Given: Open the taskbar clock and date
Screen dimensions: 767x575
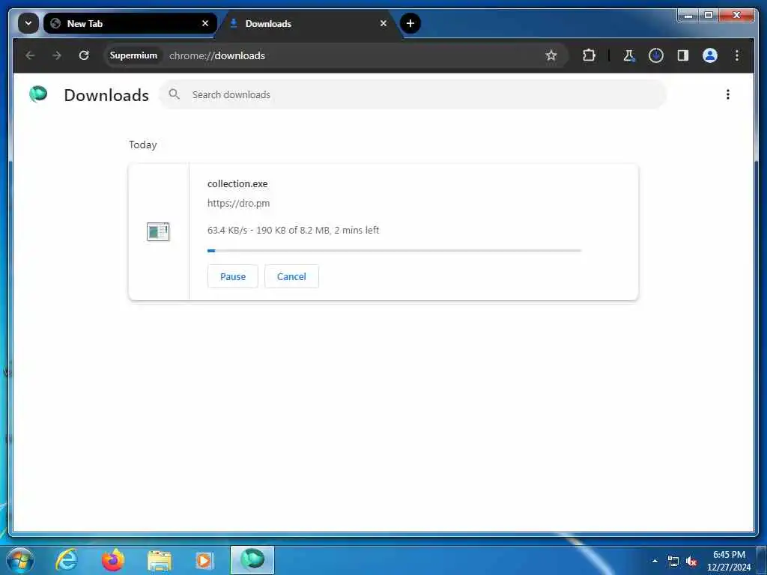Looking at the screenshot, I should click(729, 561).
